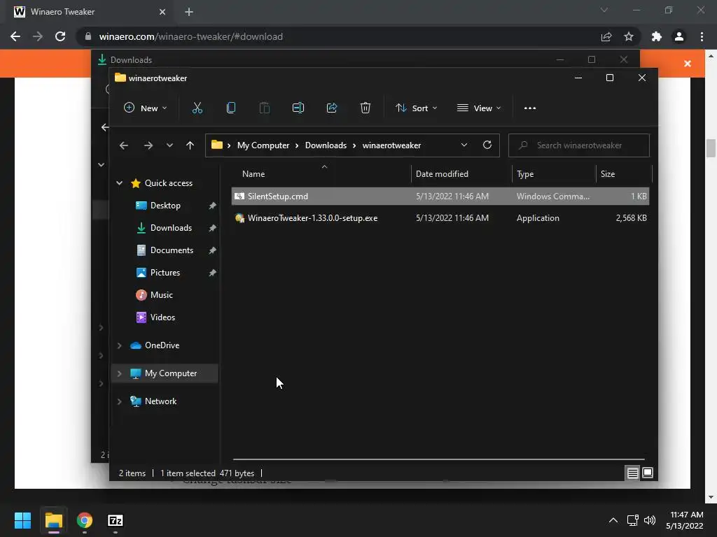Image resolution: width=717 pixels, height=537 pixels.
Task: Collapse Quick access tree node
Action: tap(119, 183)
